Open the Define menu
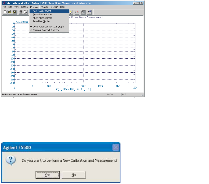The image size is (209, 184). click(x=24, y=7)
